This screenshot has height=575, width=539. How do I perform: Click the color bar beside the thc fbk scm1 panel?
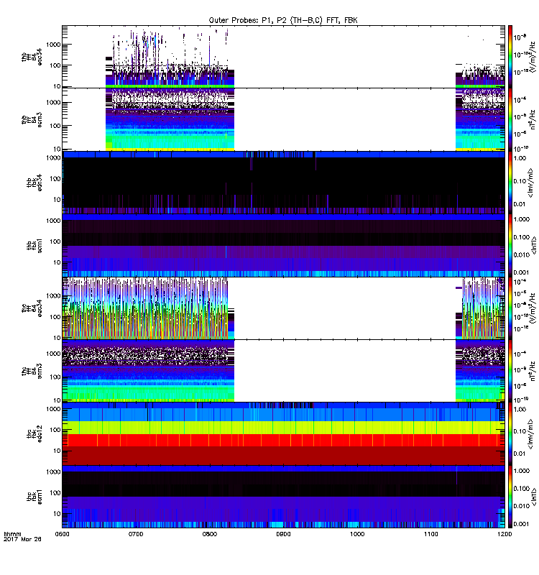click(x=510, y=497)
